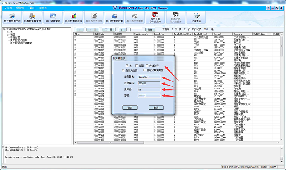Viewport: 286px width, 170px height.
Task: Click the grid scrollbar down arrow
Action: point(281,139)
